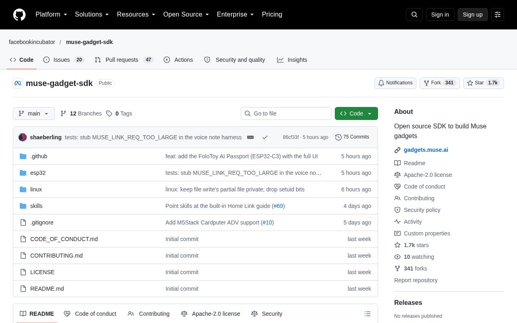
Task: Open the .gitignore file
Action: [42, 222]
